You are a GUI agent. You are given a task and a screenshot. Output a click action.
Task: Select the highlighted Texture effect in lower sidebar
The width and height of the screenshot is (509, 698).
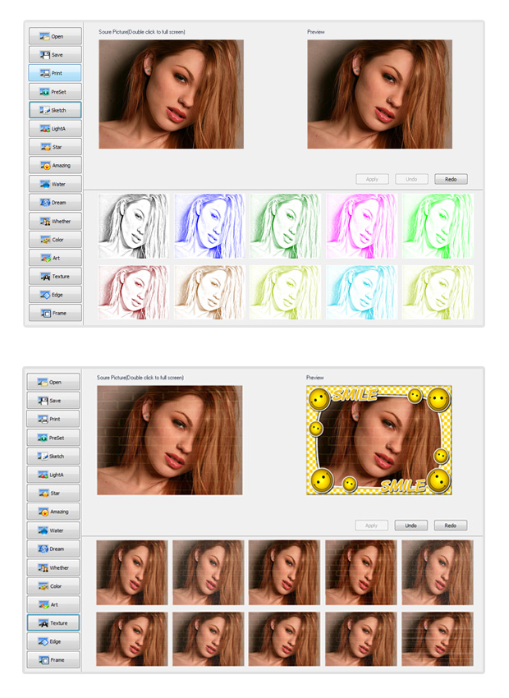[53, 623]
